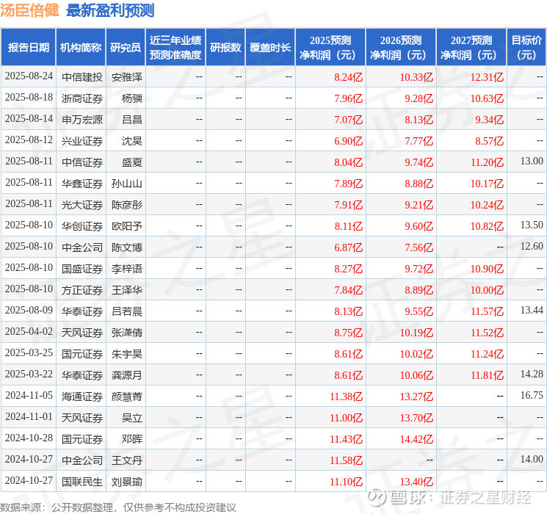Select the 目标价 column header
The width and height of the screenshot is (547, 514).
(x=526, y=48)
